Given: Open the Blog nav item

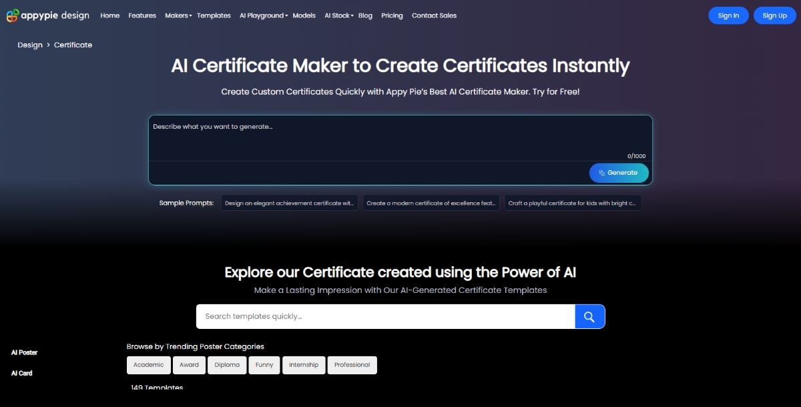Looking at the screenshot, I should tap(365, 15).
